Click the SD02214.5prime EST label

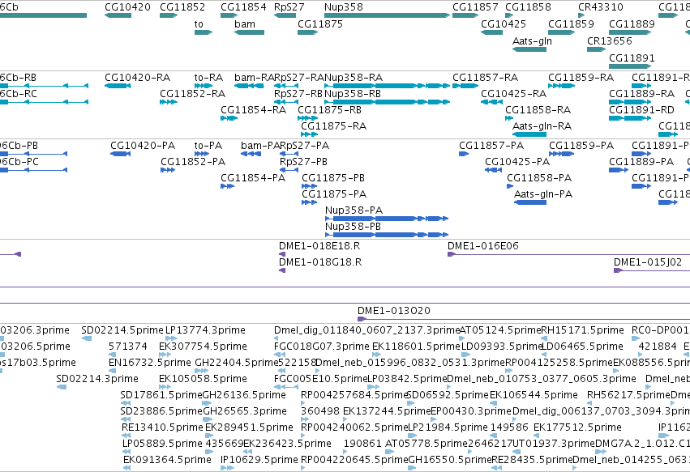click(122, 330)
